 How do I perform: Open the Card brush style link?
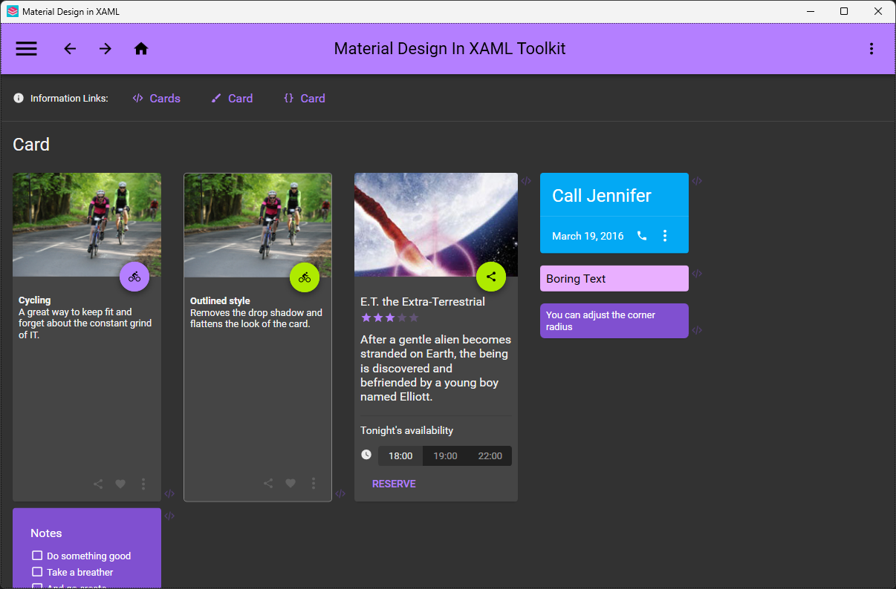(x=232, y=98)
